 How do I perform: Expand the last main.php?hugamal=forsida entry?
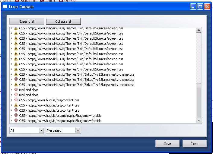(x=11, y=121)
